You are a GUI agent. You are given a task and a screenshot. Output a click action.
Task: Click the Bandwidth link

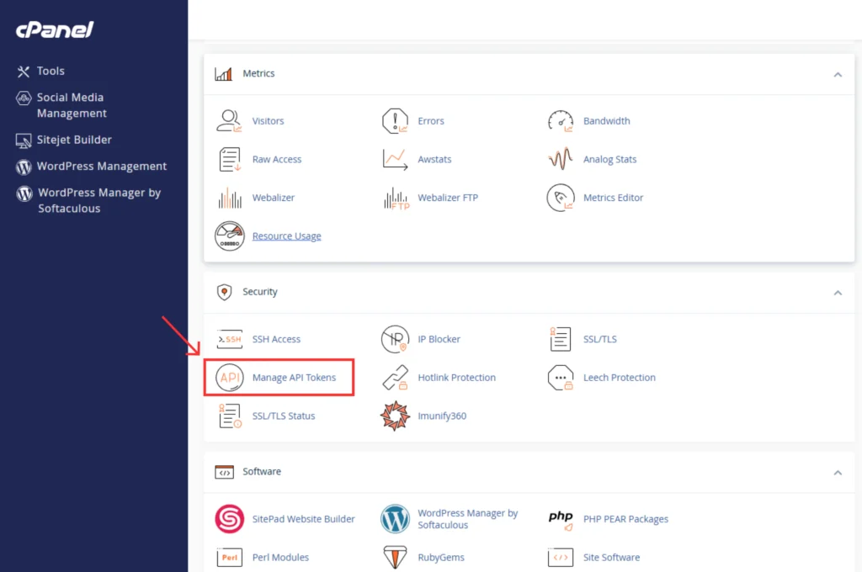tap(606, 121)
